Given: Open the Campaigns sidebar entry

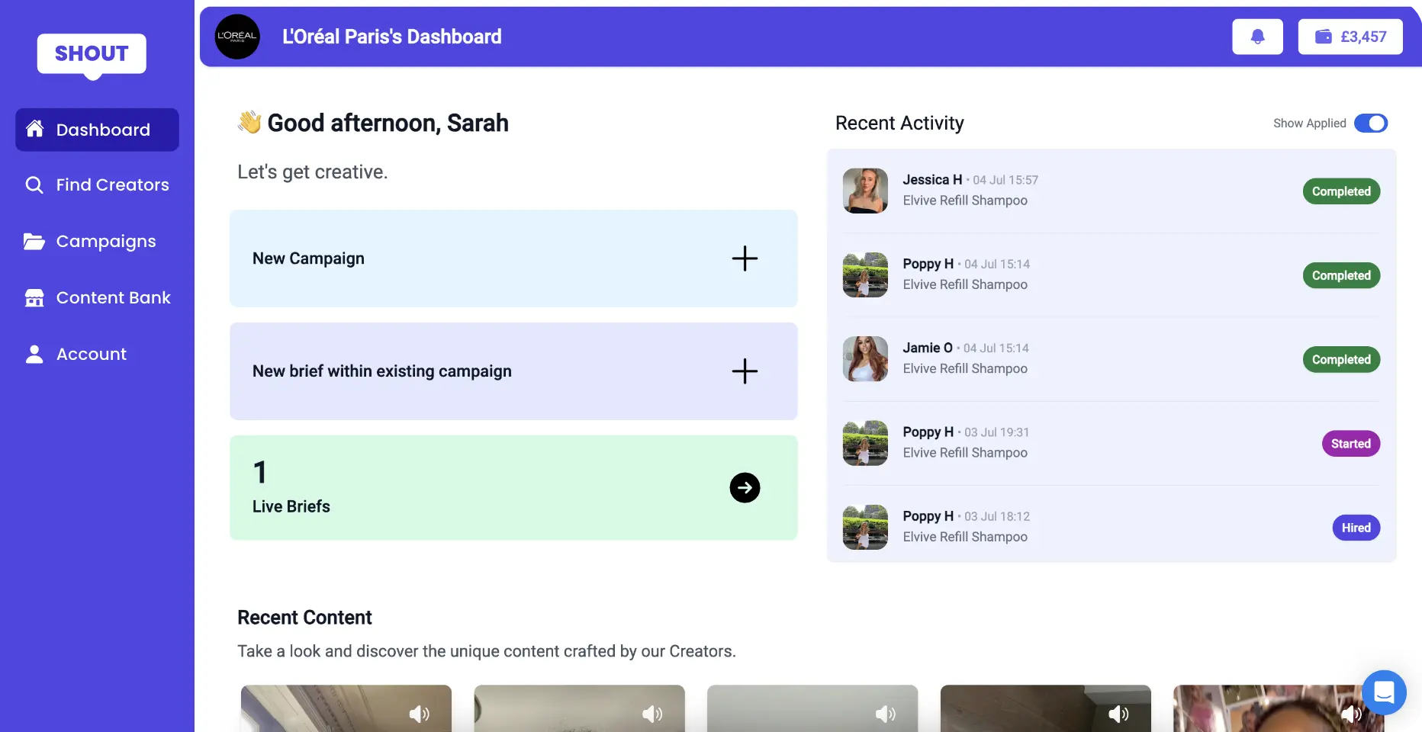Looking at the screenshot, I should pos(105,241).
